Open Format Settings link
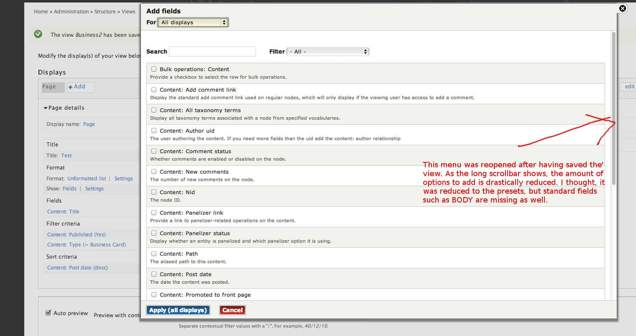636x336 pixels. click(124, 179)
